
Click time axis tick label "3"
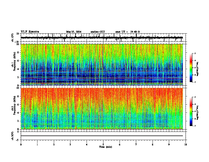pos(70,145)
